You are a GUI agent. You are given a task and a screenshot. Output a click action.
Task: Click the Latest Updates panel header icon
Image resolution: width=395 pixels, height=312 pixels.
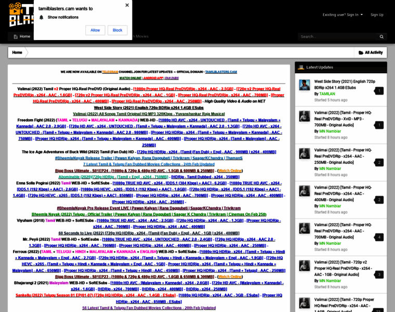301,67
